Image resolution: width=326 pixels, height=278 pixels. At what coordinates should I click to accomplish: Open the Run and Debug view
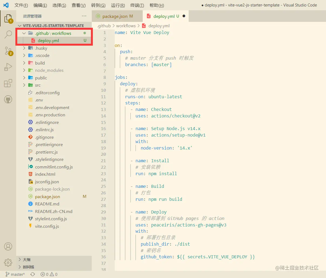click(8, 67)
